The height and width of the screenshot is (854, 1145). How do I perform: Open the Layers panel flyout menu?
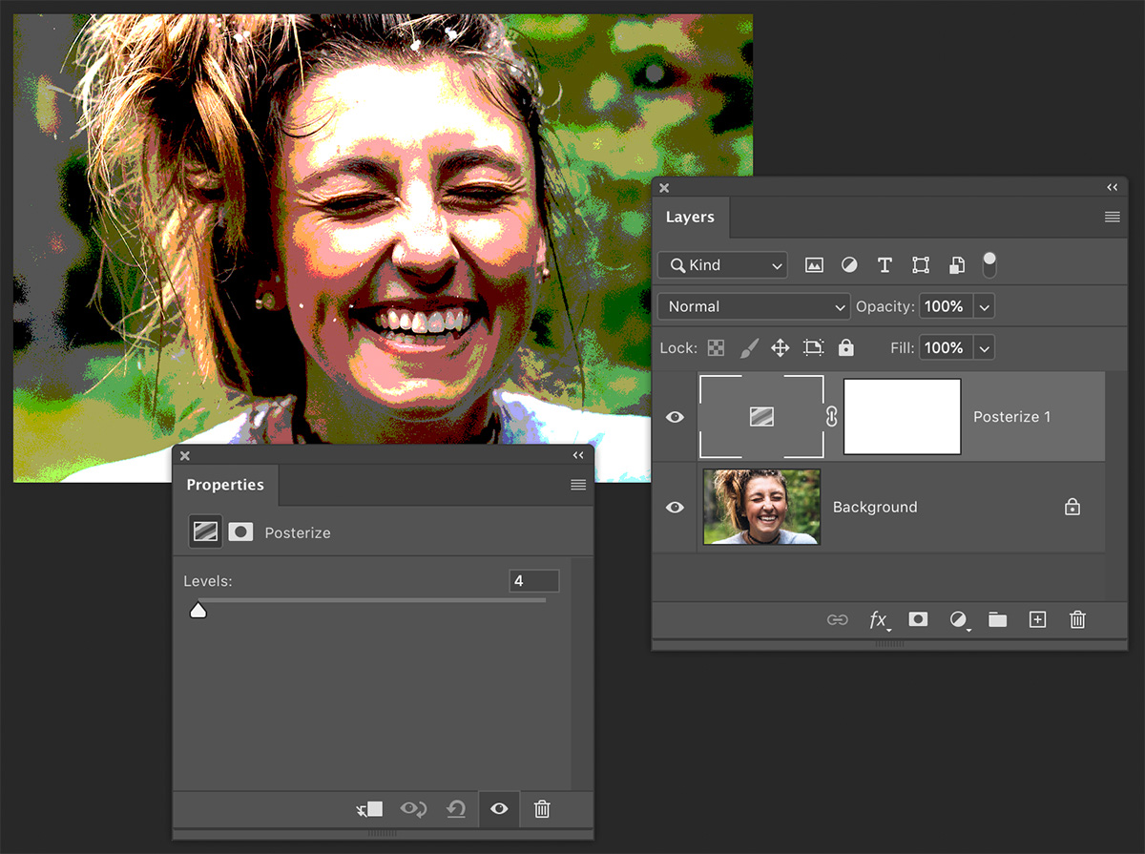click(x=1112, y=218)
